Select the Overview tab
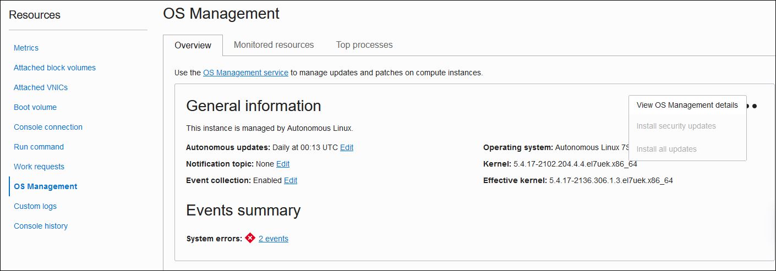Image resolution: width=776 pixels, height=271 pixels. (x=193, y=46)
